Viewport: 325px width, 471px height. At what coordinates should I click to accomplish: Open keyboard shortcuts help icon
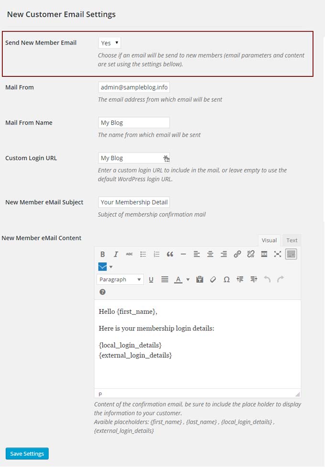point(103,292)
